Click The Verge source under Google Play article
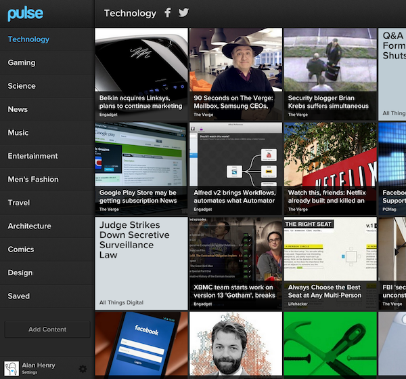The height and width of the screenshot is (379, 406). (109, 209)
